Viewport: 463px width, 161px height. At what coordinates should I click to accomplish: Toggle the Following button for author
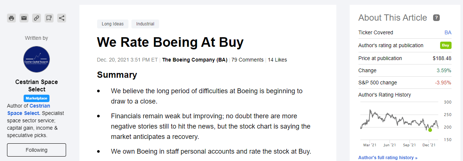(x=37, y=150)
